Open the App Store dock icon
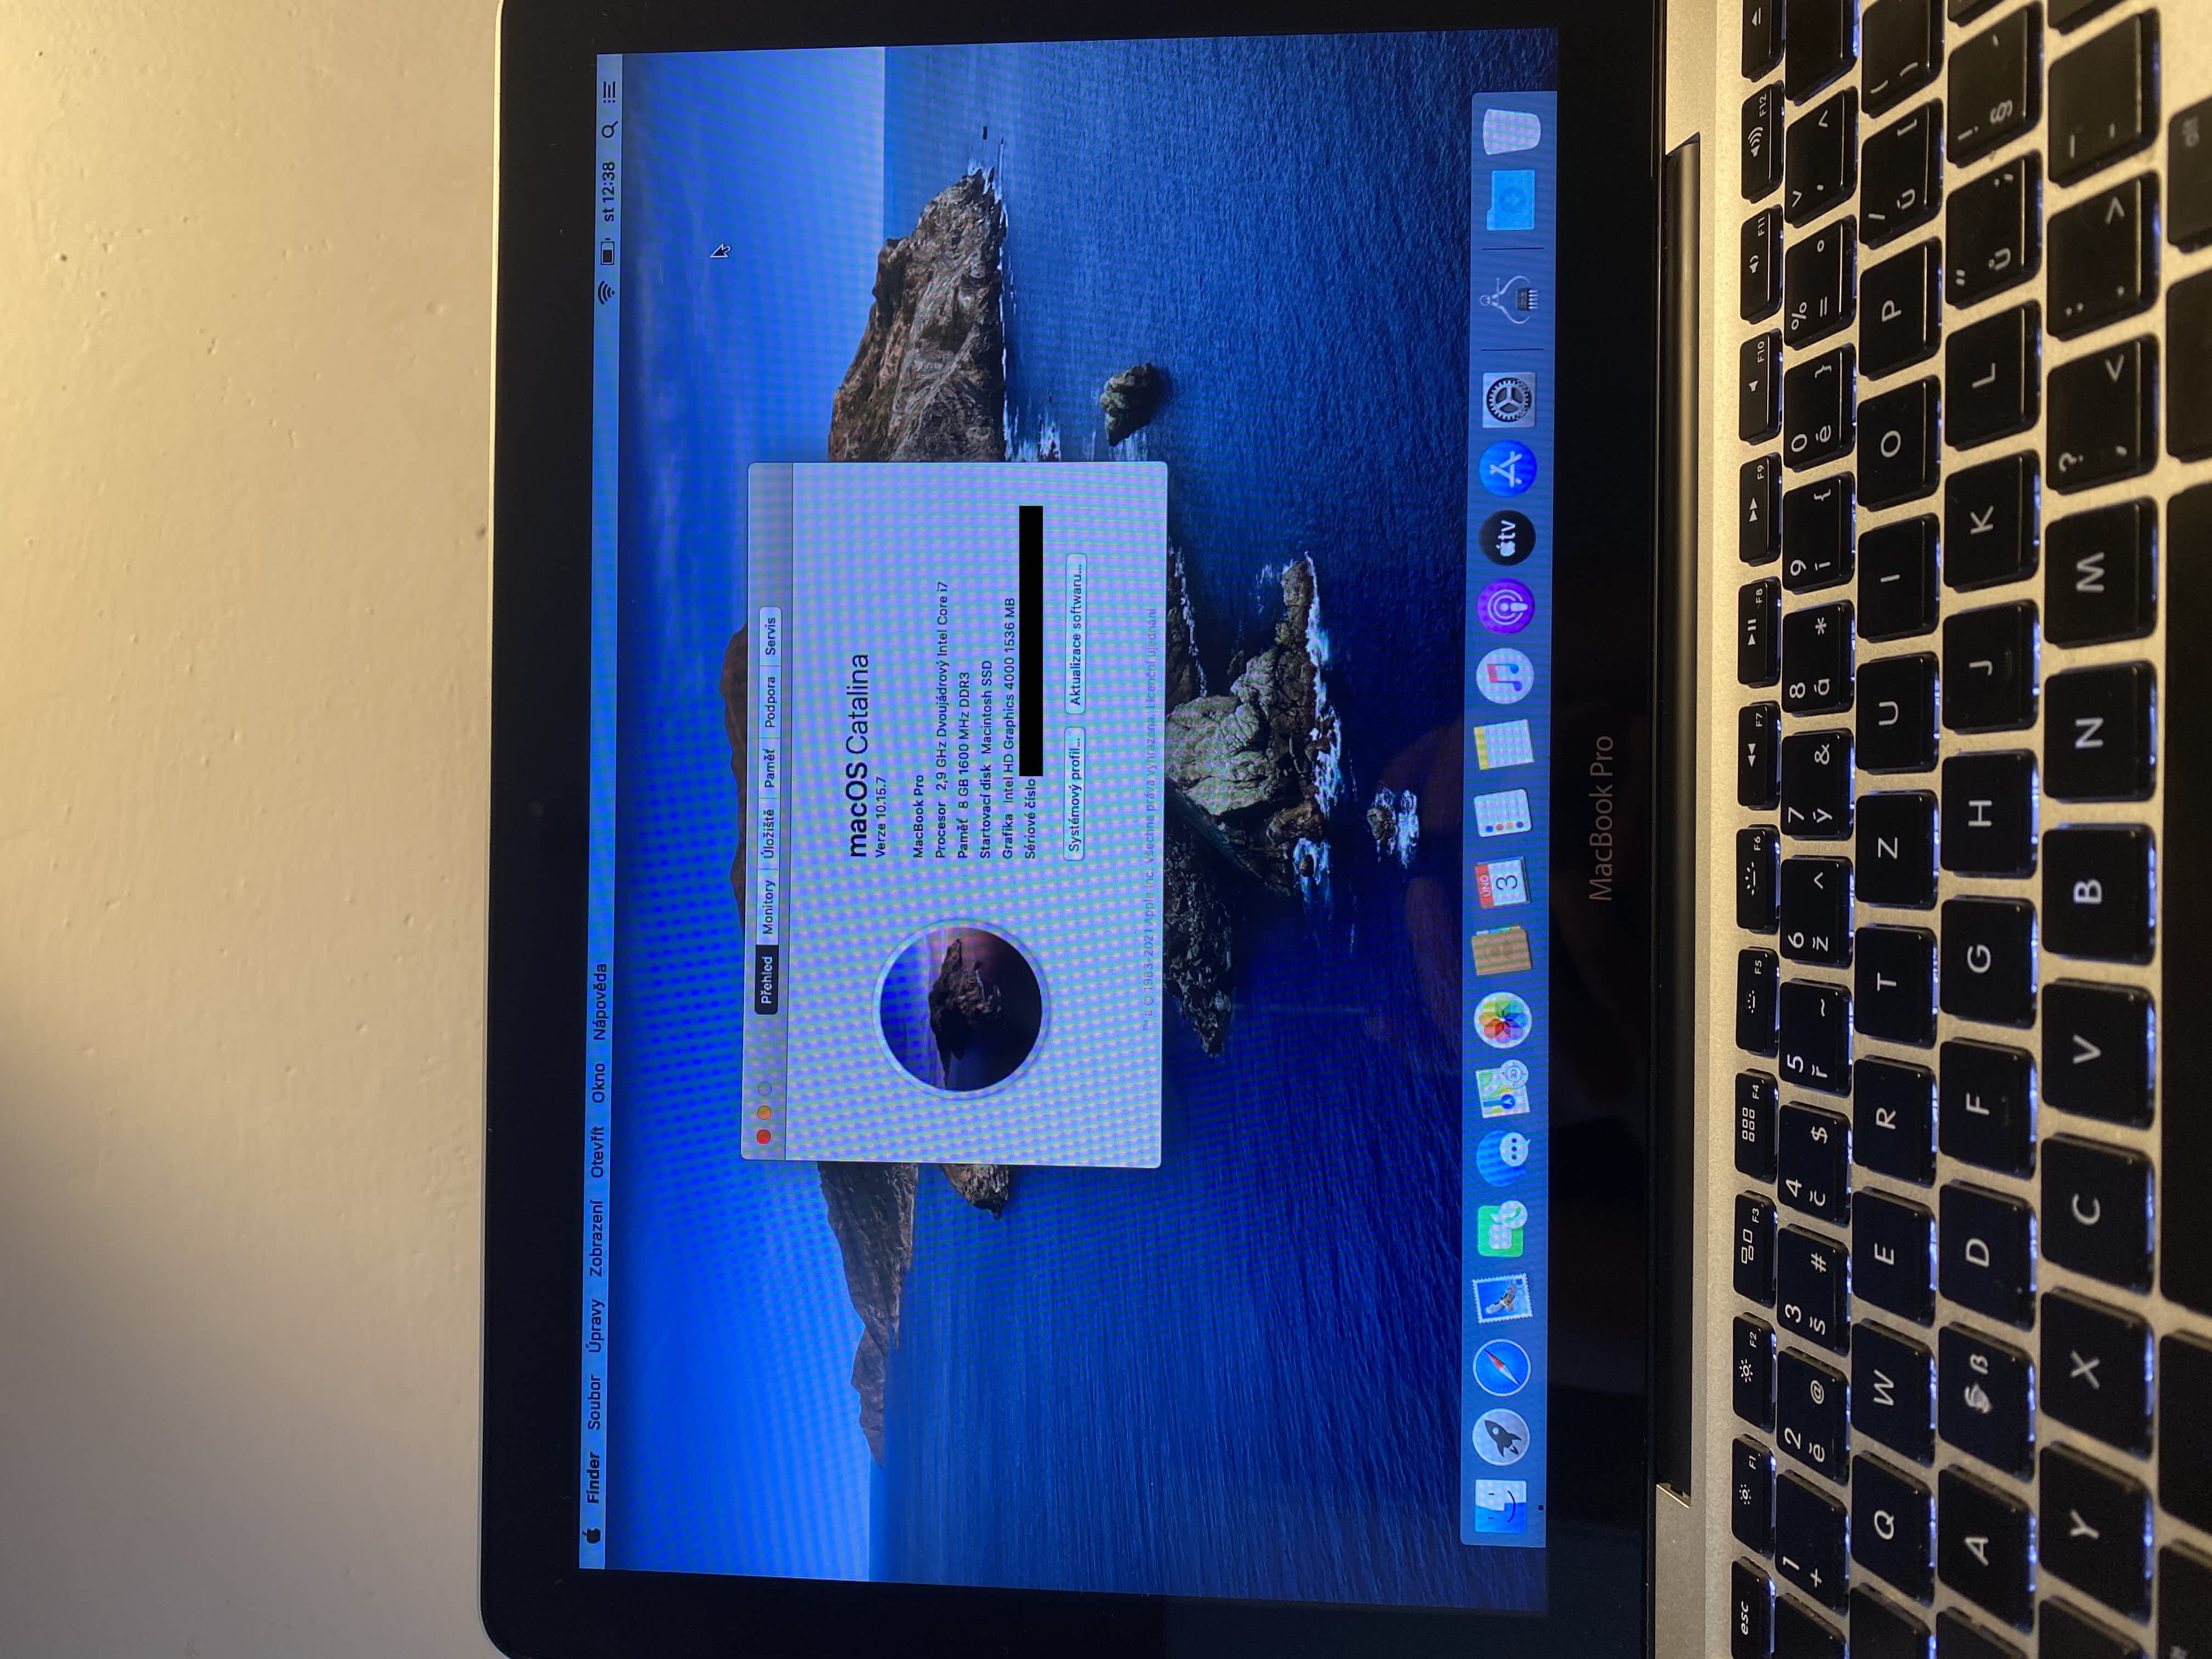The width and height of the screenshot is (2212, 1659). click(1508, 468)
